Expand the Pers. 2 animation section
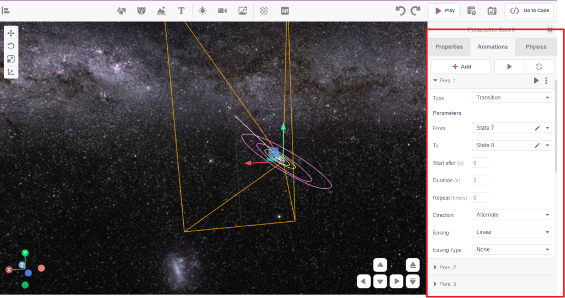The image size is (565, 298). click(447, 268)
